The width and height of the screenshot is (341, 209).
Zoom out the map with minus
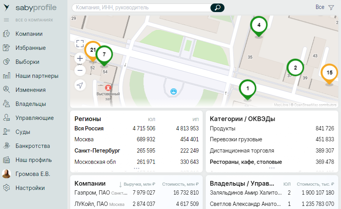click(80, 70)
